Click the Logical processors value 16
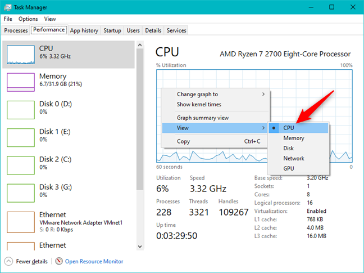Viewport: 364px width, 273px height. point(310,203)
